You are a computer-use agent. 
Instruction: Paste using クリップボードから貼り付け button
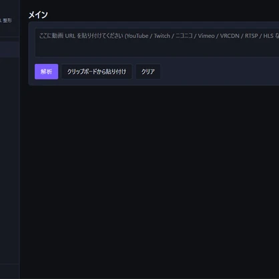click(x=97, y=71)
